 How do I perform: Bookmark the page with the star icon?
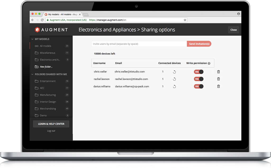(x=185, y=20)
